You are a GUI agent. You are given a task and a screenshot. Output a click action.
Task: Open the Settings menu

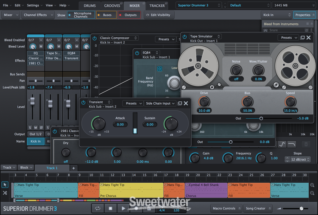coord(35,6)
